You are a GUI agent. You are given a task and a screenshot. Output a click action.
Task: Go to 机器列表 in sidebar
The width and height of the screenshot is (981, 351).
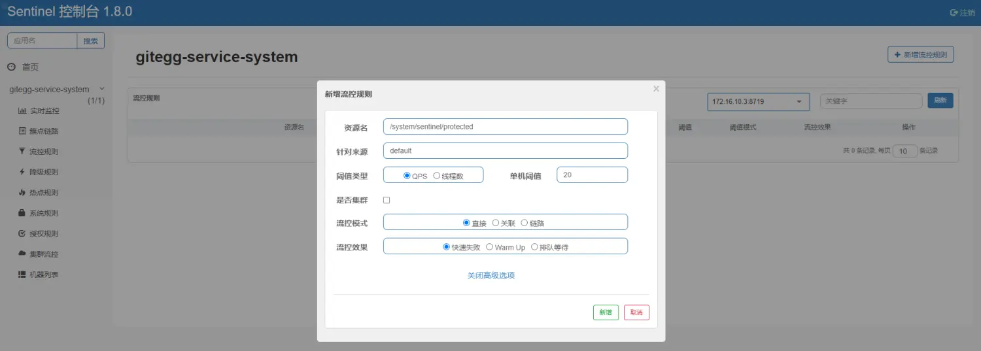(44, 275)
